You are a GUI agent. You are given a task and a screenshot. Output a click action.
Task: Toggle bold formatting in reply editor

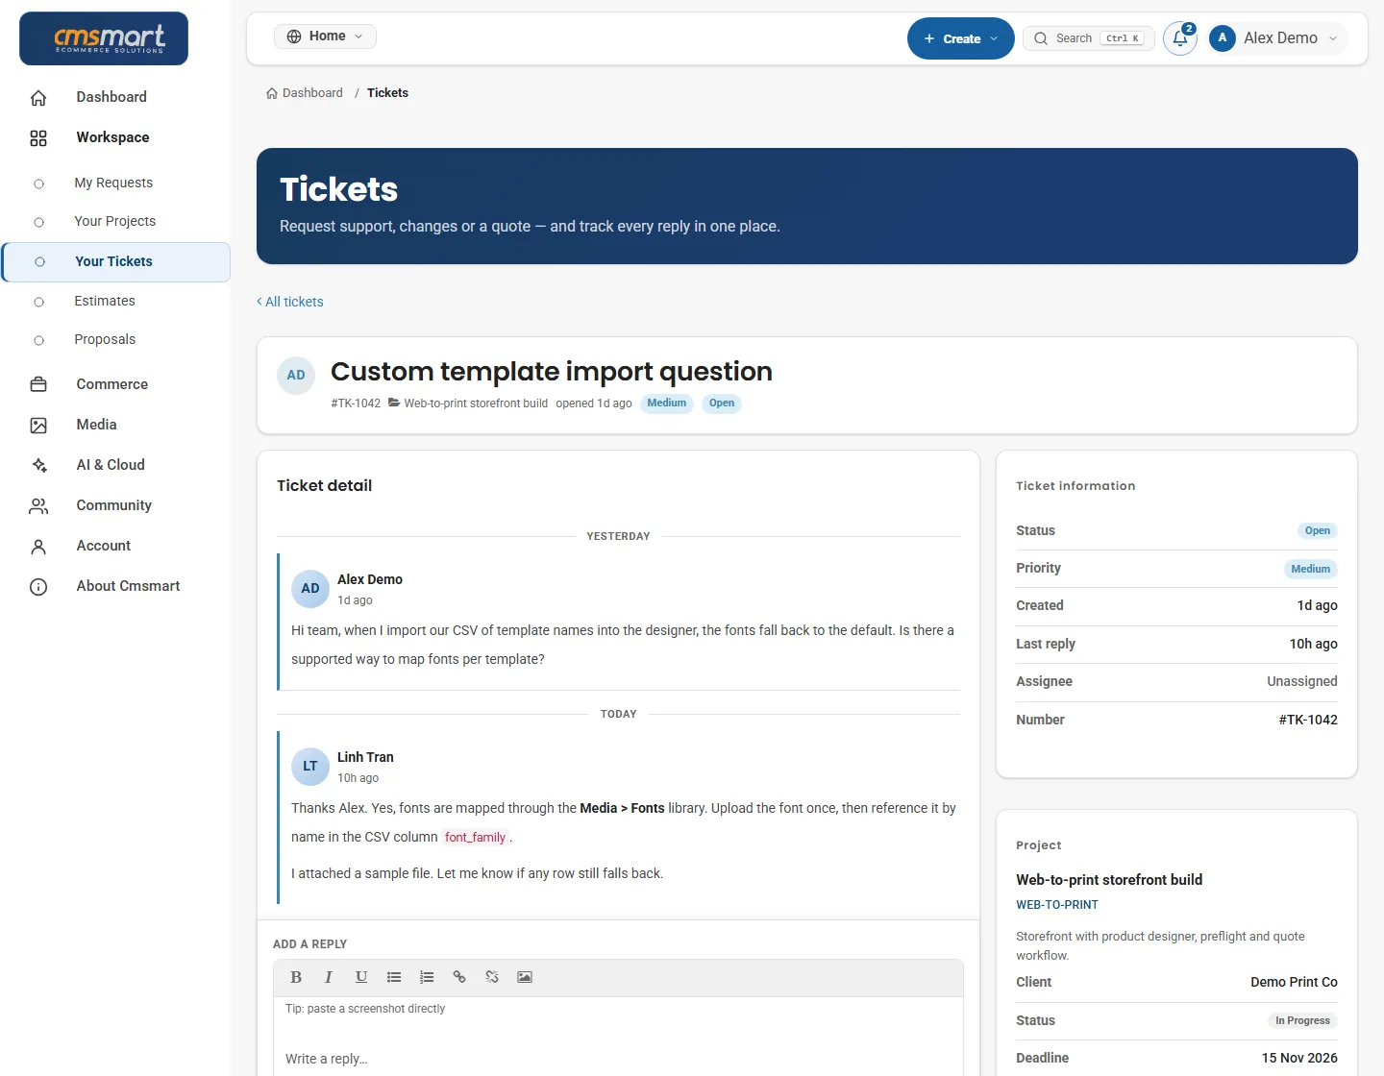click(x=296, y=977)
